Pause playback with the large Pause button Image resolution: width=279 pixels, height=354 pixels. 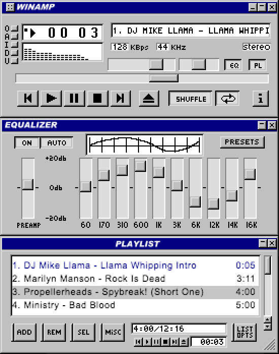pyautogui.click(x=74, y=98)
